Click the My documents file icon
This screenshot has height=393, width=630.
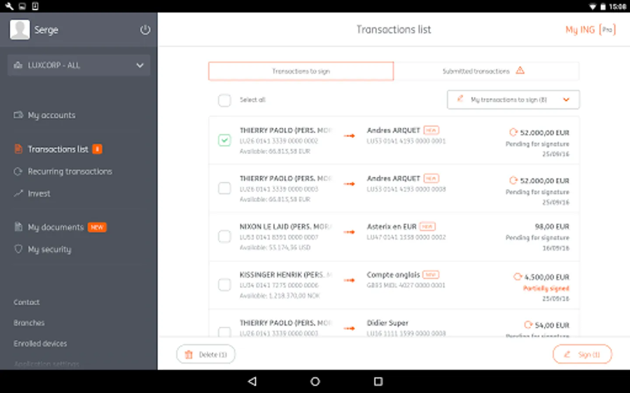click(x=18, y=227)
